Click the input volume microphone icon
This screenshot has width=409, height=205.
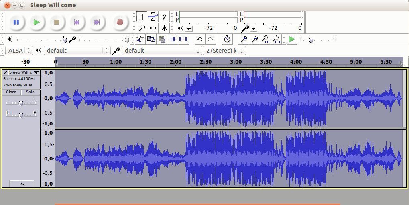[72, 39]
